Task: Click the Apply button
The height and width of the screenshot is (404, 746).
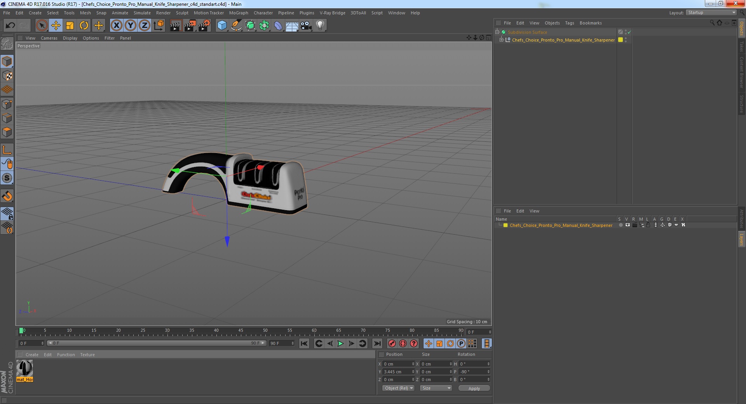Action: pyautogui.click(x=474, y=388)
